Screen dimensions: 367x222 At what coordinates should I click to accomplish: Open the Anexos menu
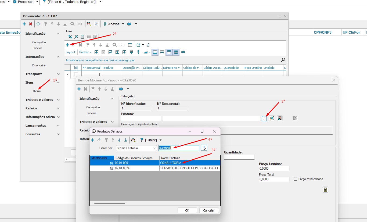coord(114,24)
